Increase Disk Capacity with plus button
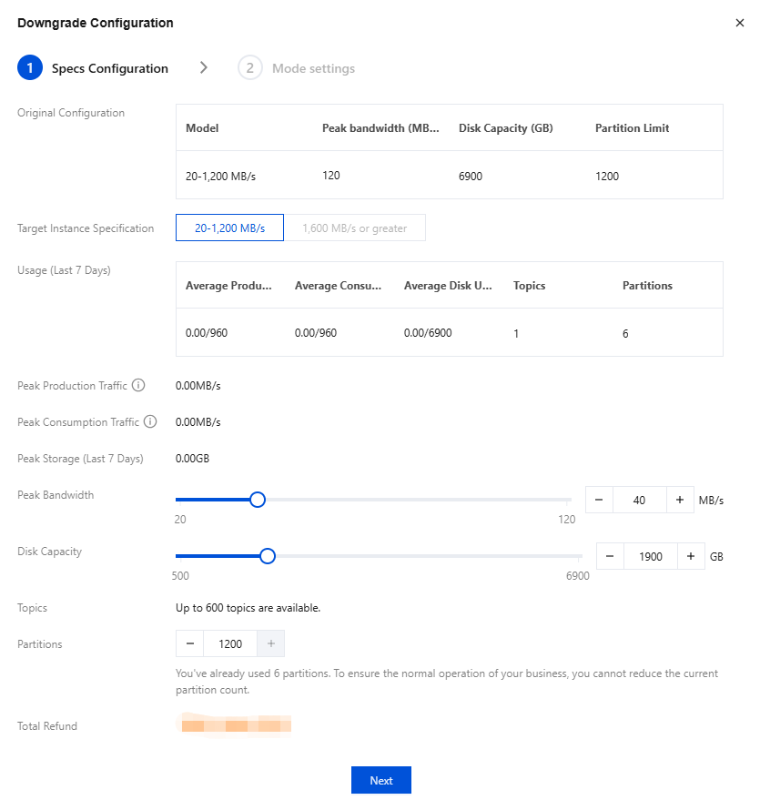Image resolution: width=760 pixels, height=810 pixels. (x=691, y=557)
